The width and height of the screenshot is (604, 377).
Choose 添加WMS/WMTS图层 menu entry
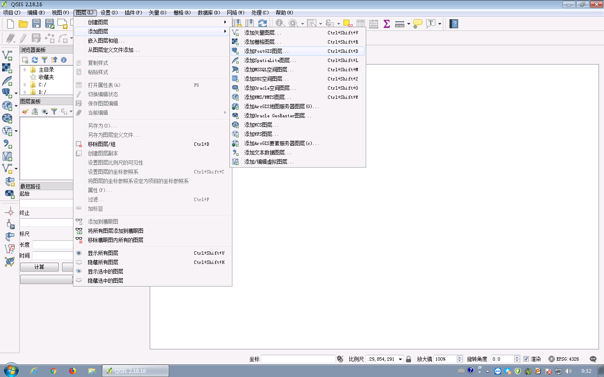click(298, 97)
